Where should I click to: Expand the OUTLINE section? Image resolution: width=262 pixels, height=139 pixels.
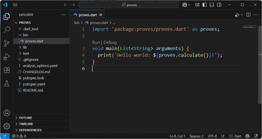pos(25,118)
